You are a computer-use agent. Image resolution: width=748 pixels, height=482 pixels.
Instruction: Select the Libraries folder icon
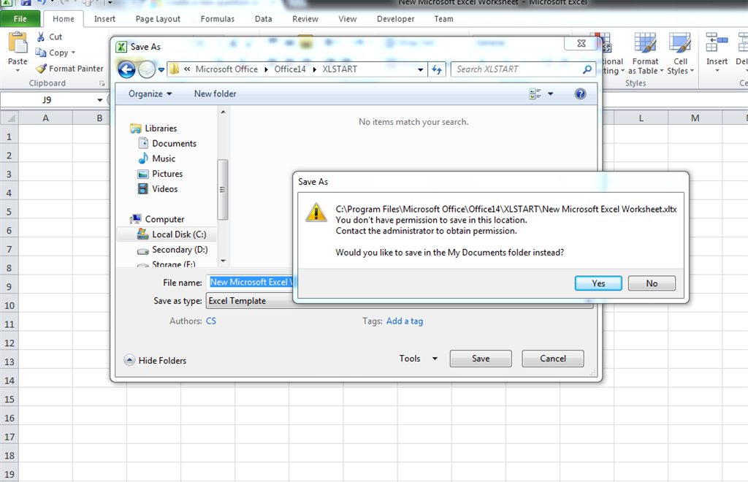coord(136,129)
